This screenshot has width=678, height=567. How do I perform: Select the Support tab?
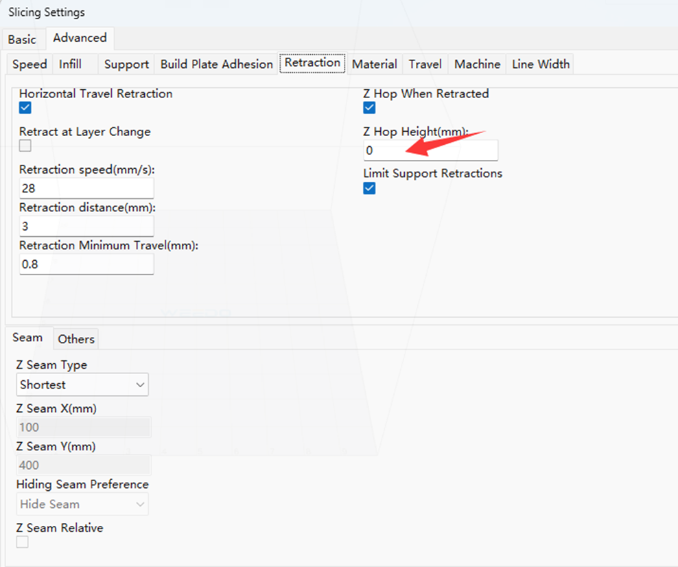[x=126, y=65]
